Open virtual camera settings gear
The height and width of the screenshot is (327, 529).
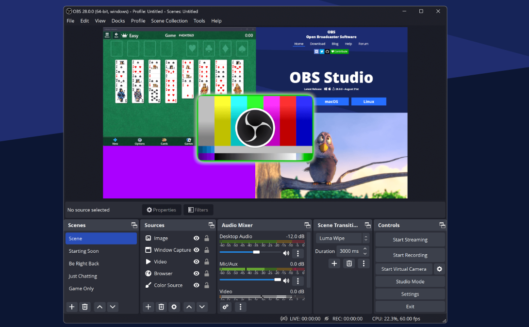[439, 269]
